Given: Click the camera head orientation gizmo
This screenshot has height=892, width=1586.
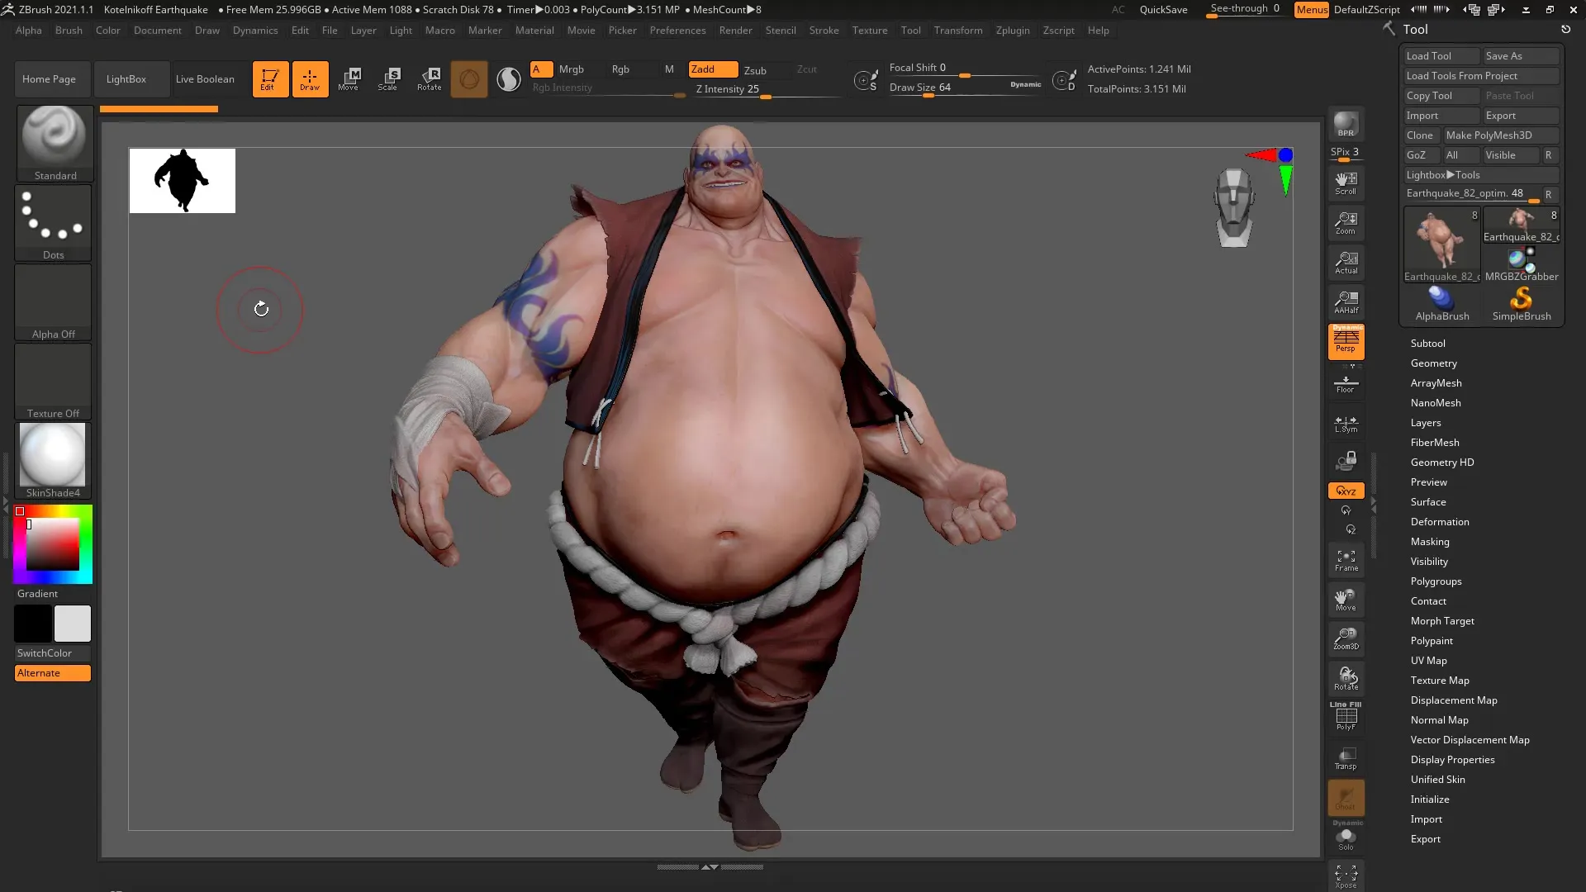Looking at the screenshot, I should point(1234,208).
